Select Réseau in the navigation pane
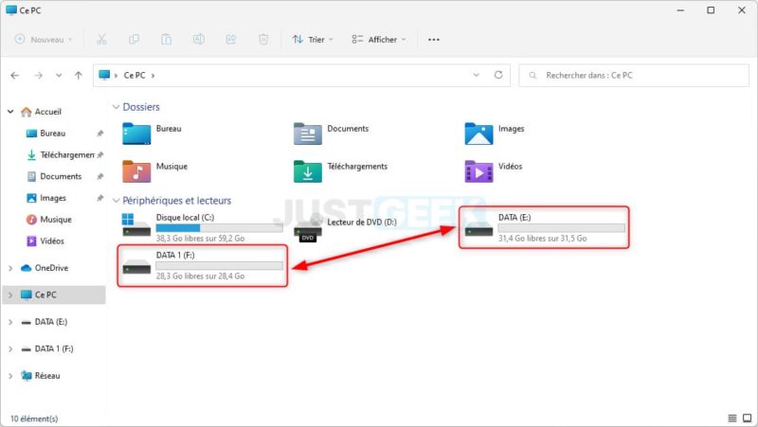This screenshot has width=758, height=427. point(47,376)
